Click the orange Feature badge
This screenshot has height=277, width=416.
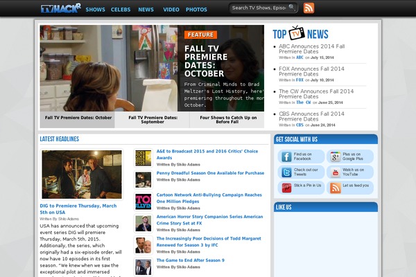200,35
